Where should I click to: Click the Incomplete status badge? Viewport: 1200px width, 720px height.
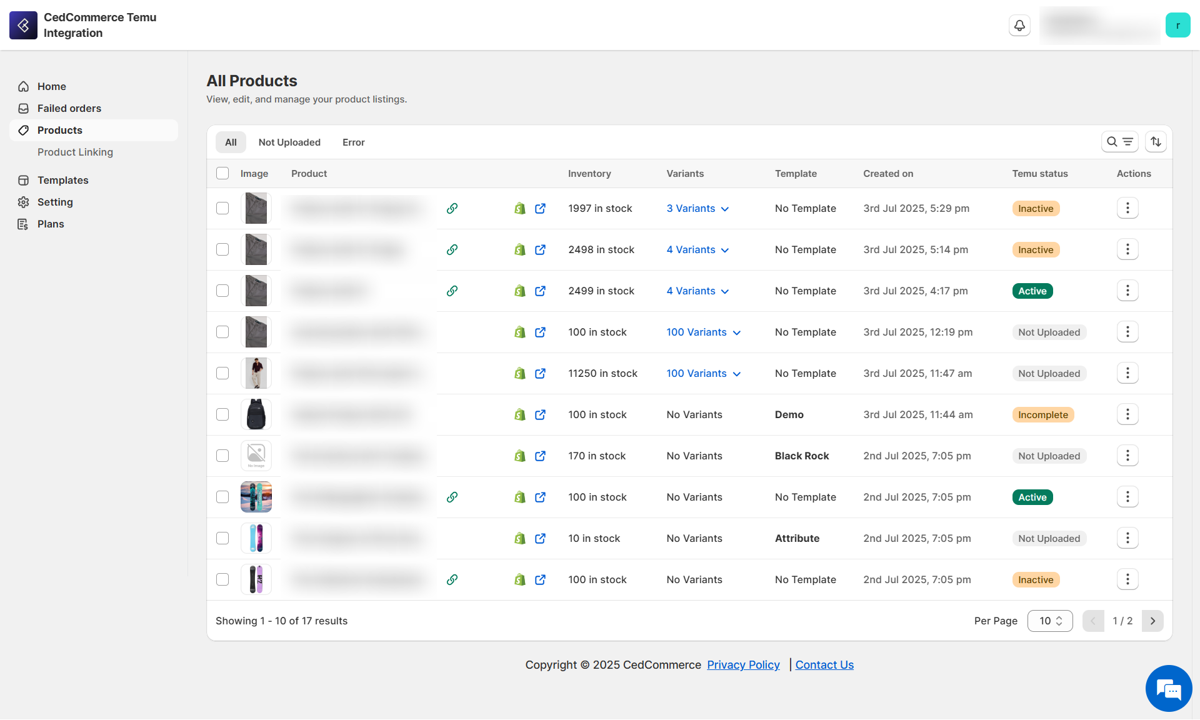1042,414
